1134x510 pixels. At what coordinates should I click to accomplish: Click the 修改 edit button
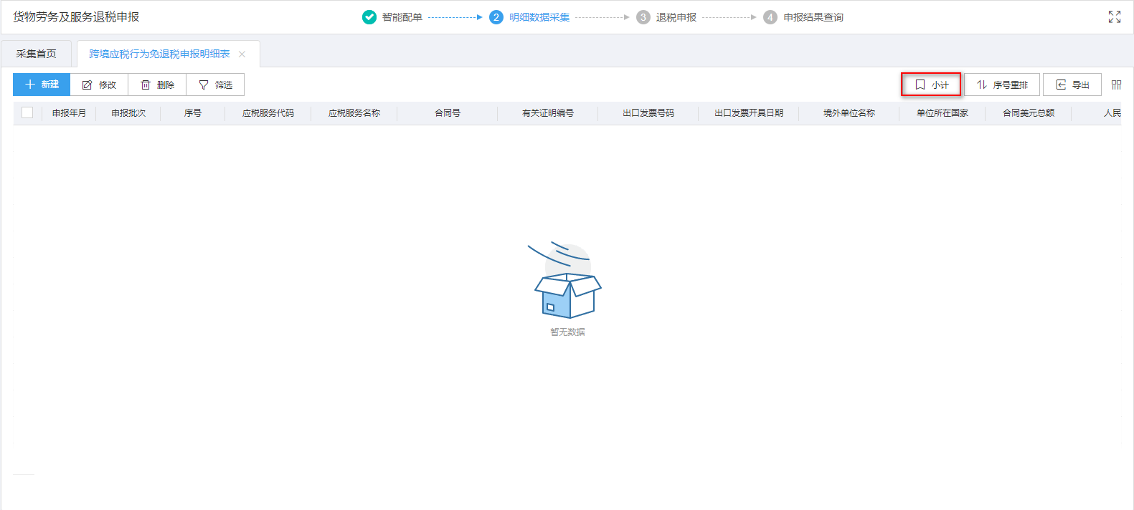[99, 85]
